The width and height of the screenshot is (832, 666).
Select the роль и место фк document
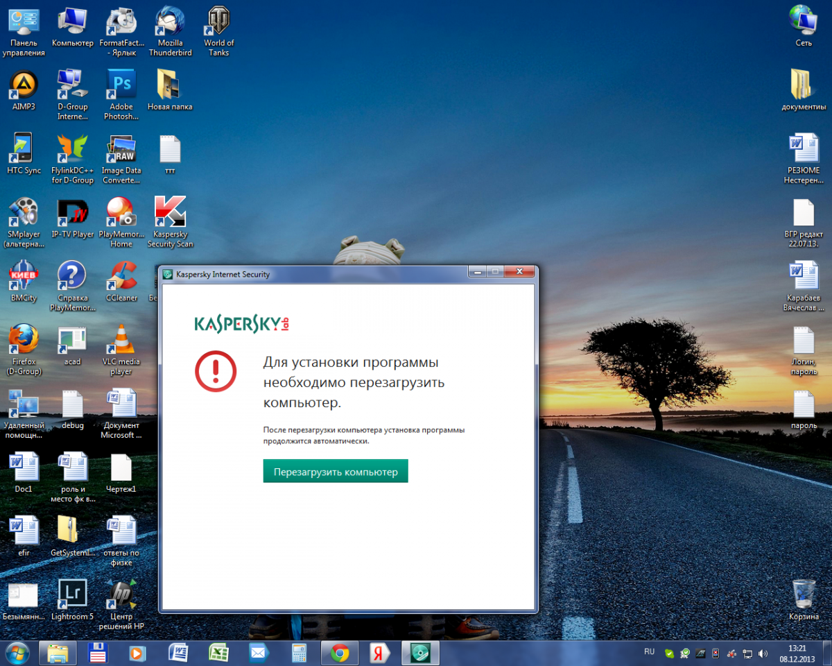(x=72, y=478)
